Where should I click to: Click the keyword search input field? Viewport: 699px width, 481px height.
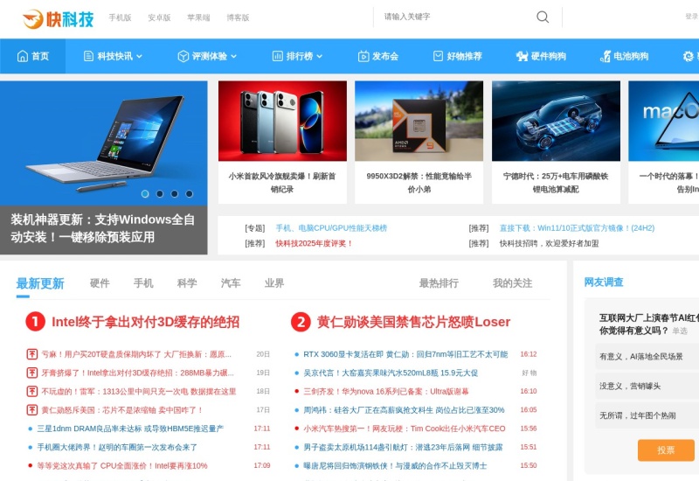pyautogui.click(x=454, y=17)
